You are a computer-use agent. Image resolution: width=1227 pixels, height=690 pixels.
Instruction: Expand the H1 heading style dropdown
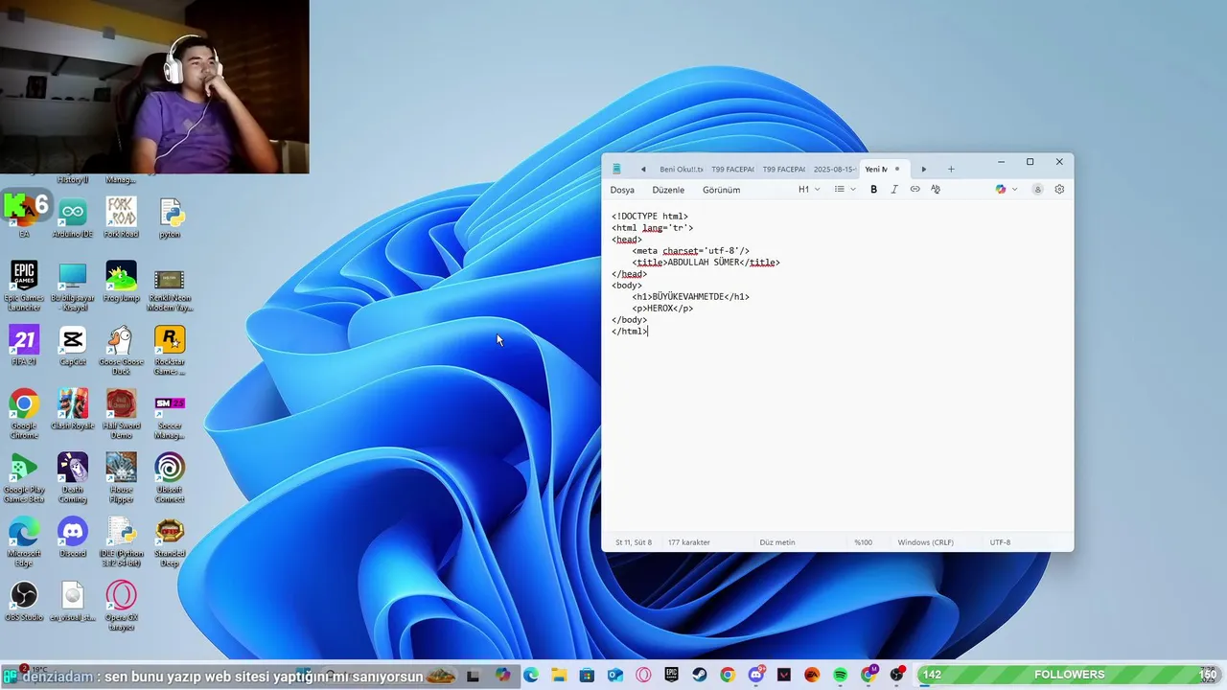point(809,190)
